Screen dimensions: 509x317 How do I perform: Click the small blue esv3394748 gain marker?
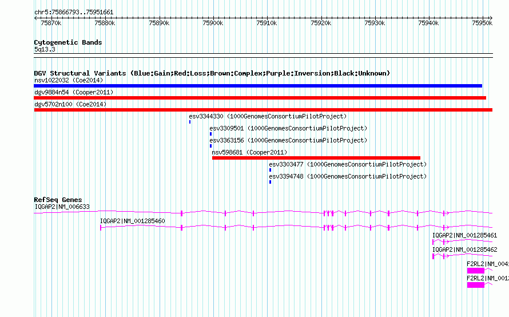[x=270, y=182]
